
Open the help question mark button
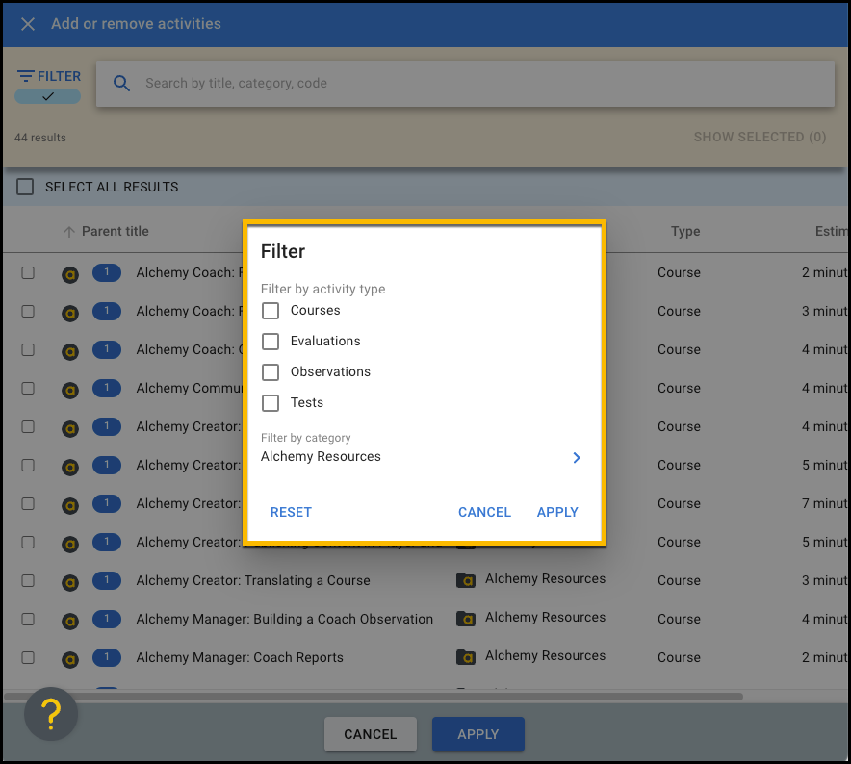51,714
